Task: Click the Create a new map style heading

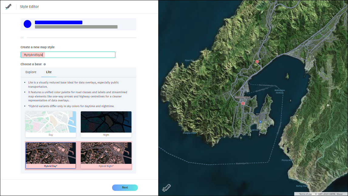Action: pyautogui.click(x=38, y=47)
